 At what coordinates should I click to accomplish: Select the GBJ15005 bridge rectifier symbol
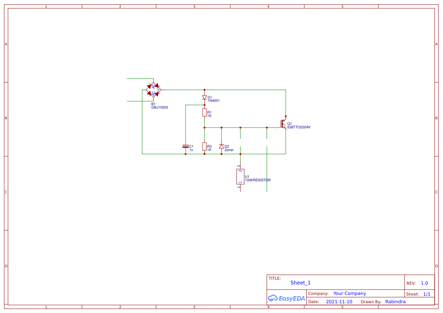(x=153, y=90)
